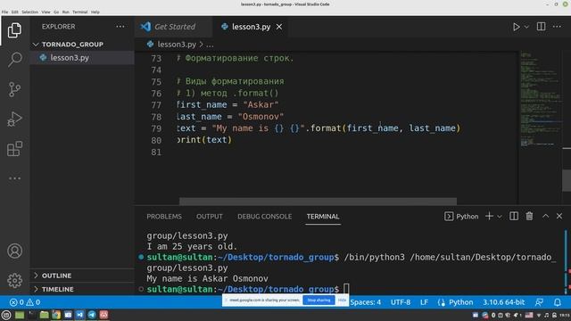The width and height of the screenshot is (571, 321).
Task: Open the View menu
Action: point(46,12)
